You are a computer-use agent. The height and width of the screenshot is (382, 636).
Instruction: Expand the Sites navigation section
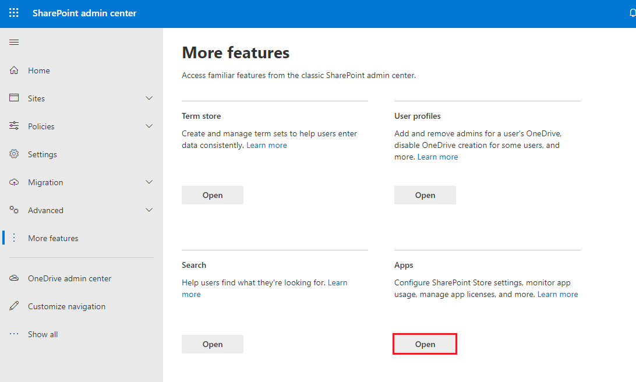pyautogui.click(x=149, y=98)
